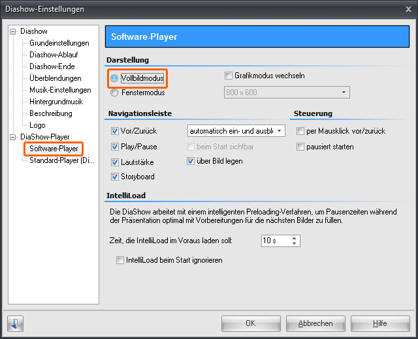Viewport: 418px width, 339px height.
Task: Click the IntelliLoad time input field
Action: [x=274, y=241]
